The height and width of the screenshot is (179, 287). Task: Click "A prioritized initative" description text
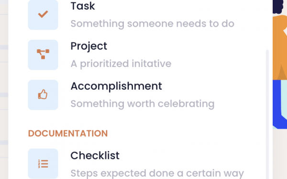tap(121, 64)
